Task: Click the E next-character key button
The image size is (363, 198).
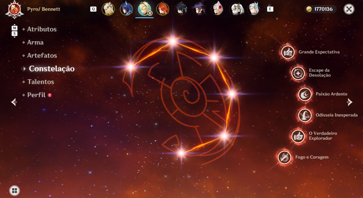Action: point(270,9)
